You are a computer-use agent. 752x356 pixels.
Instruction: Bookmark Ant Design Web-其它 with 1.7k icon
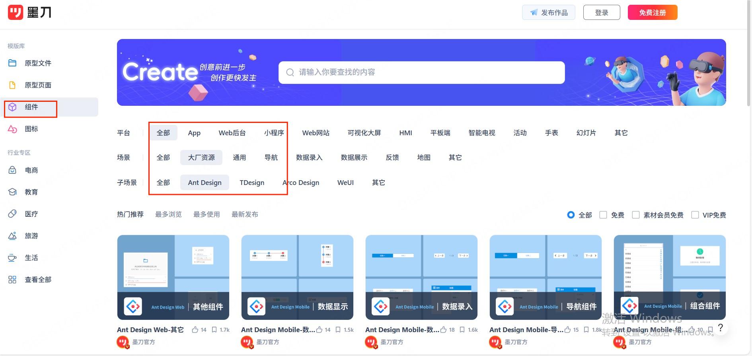[214, 329]
